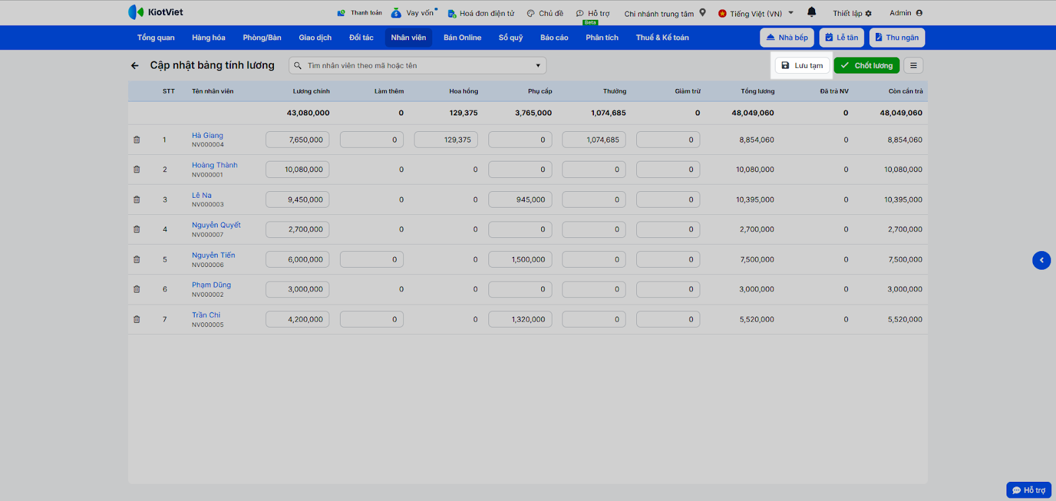Delete Hà Giang row using trash icon

coord(137,140)
